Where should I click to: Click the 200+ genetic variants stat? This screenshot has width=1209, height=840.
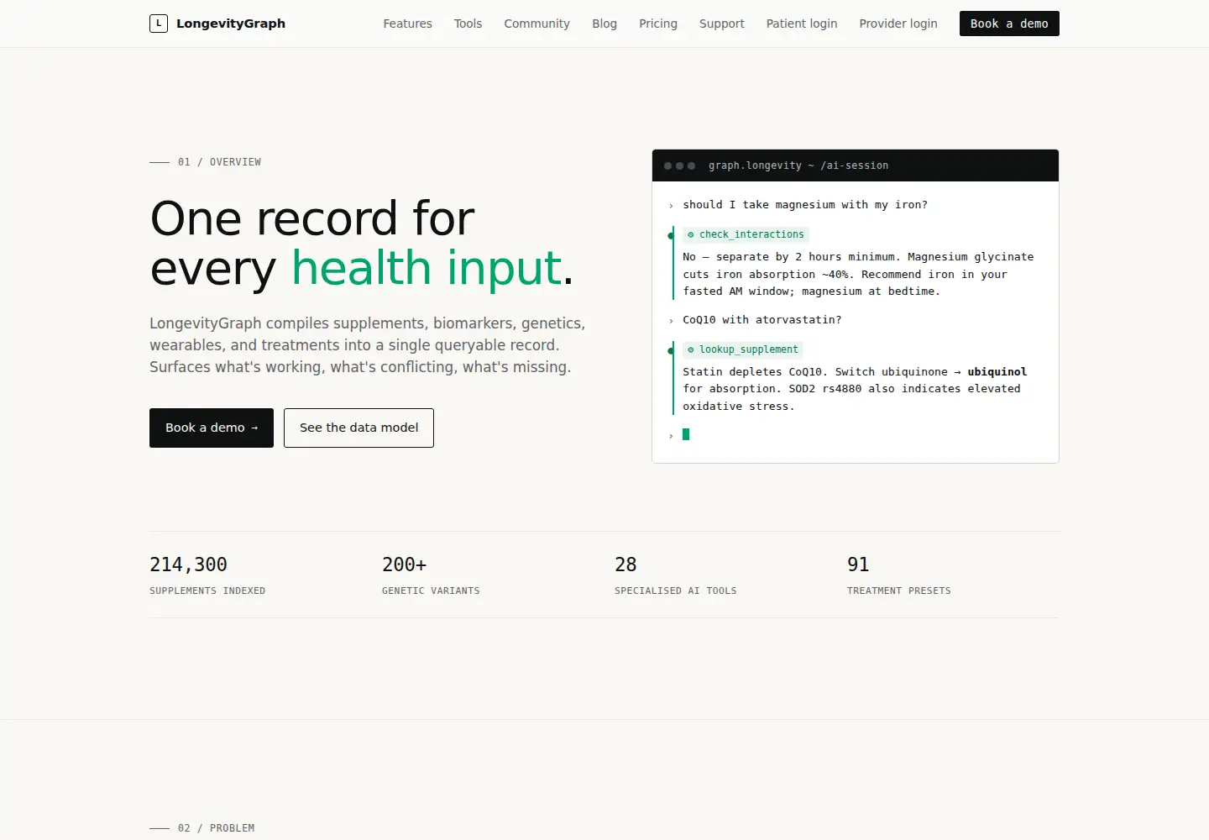pos(431,575)
